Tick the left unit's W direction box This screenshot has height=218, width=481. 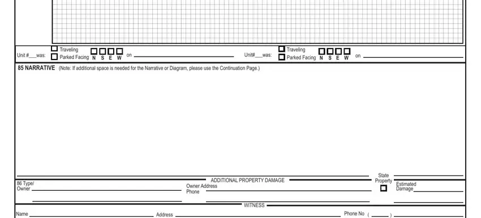point(119,52)
